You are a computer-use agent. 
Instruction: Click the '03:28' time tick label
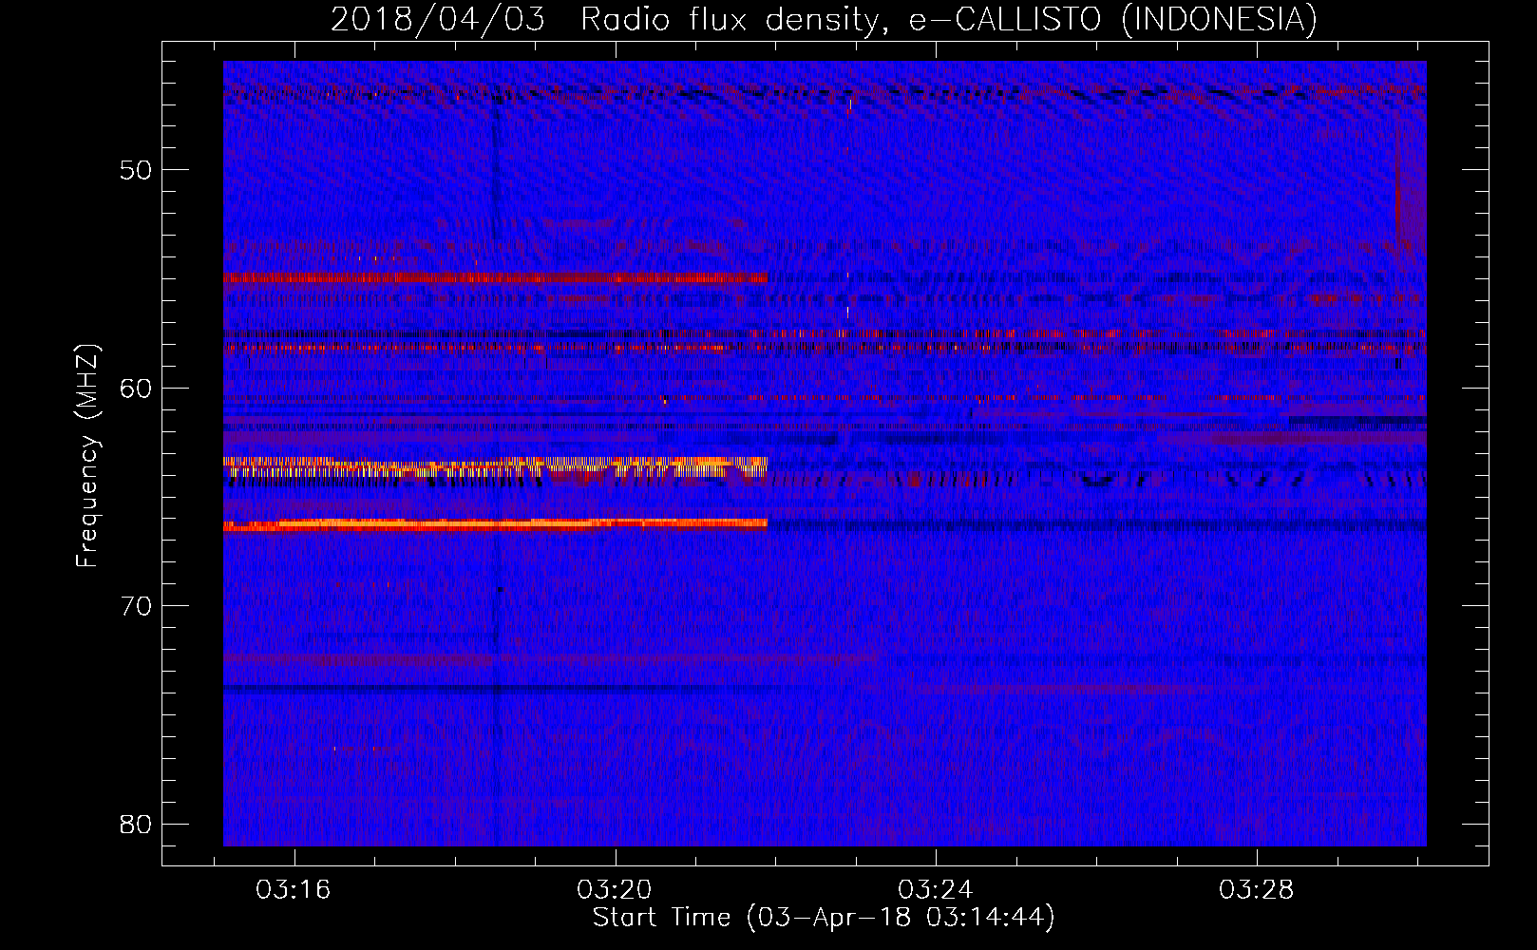tap(1257, 890)
